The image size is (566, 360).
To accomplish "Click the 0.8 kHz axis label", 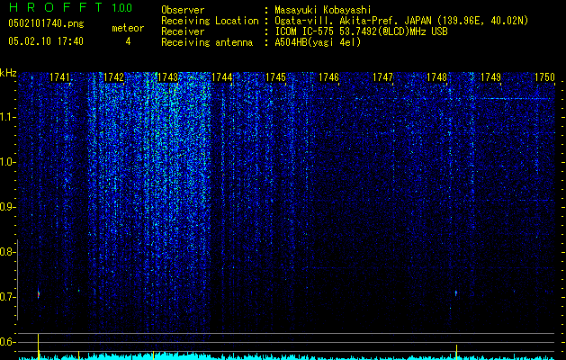I will tap(7, 252).
